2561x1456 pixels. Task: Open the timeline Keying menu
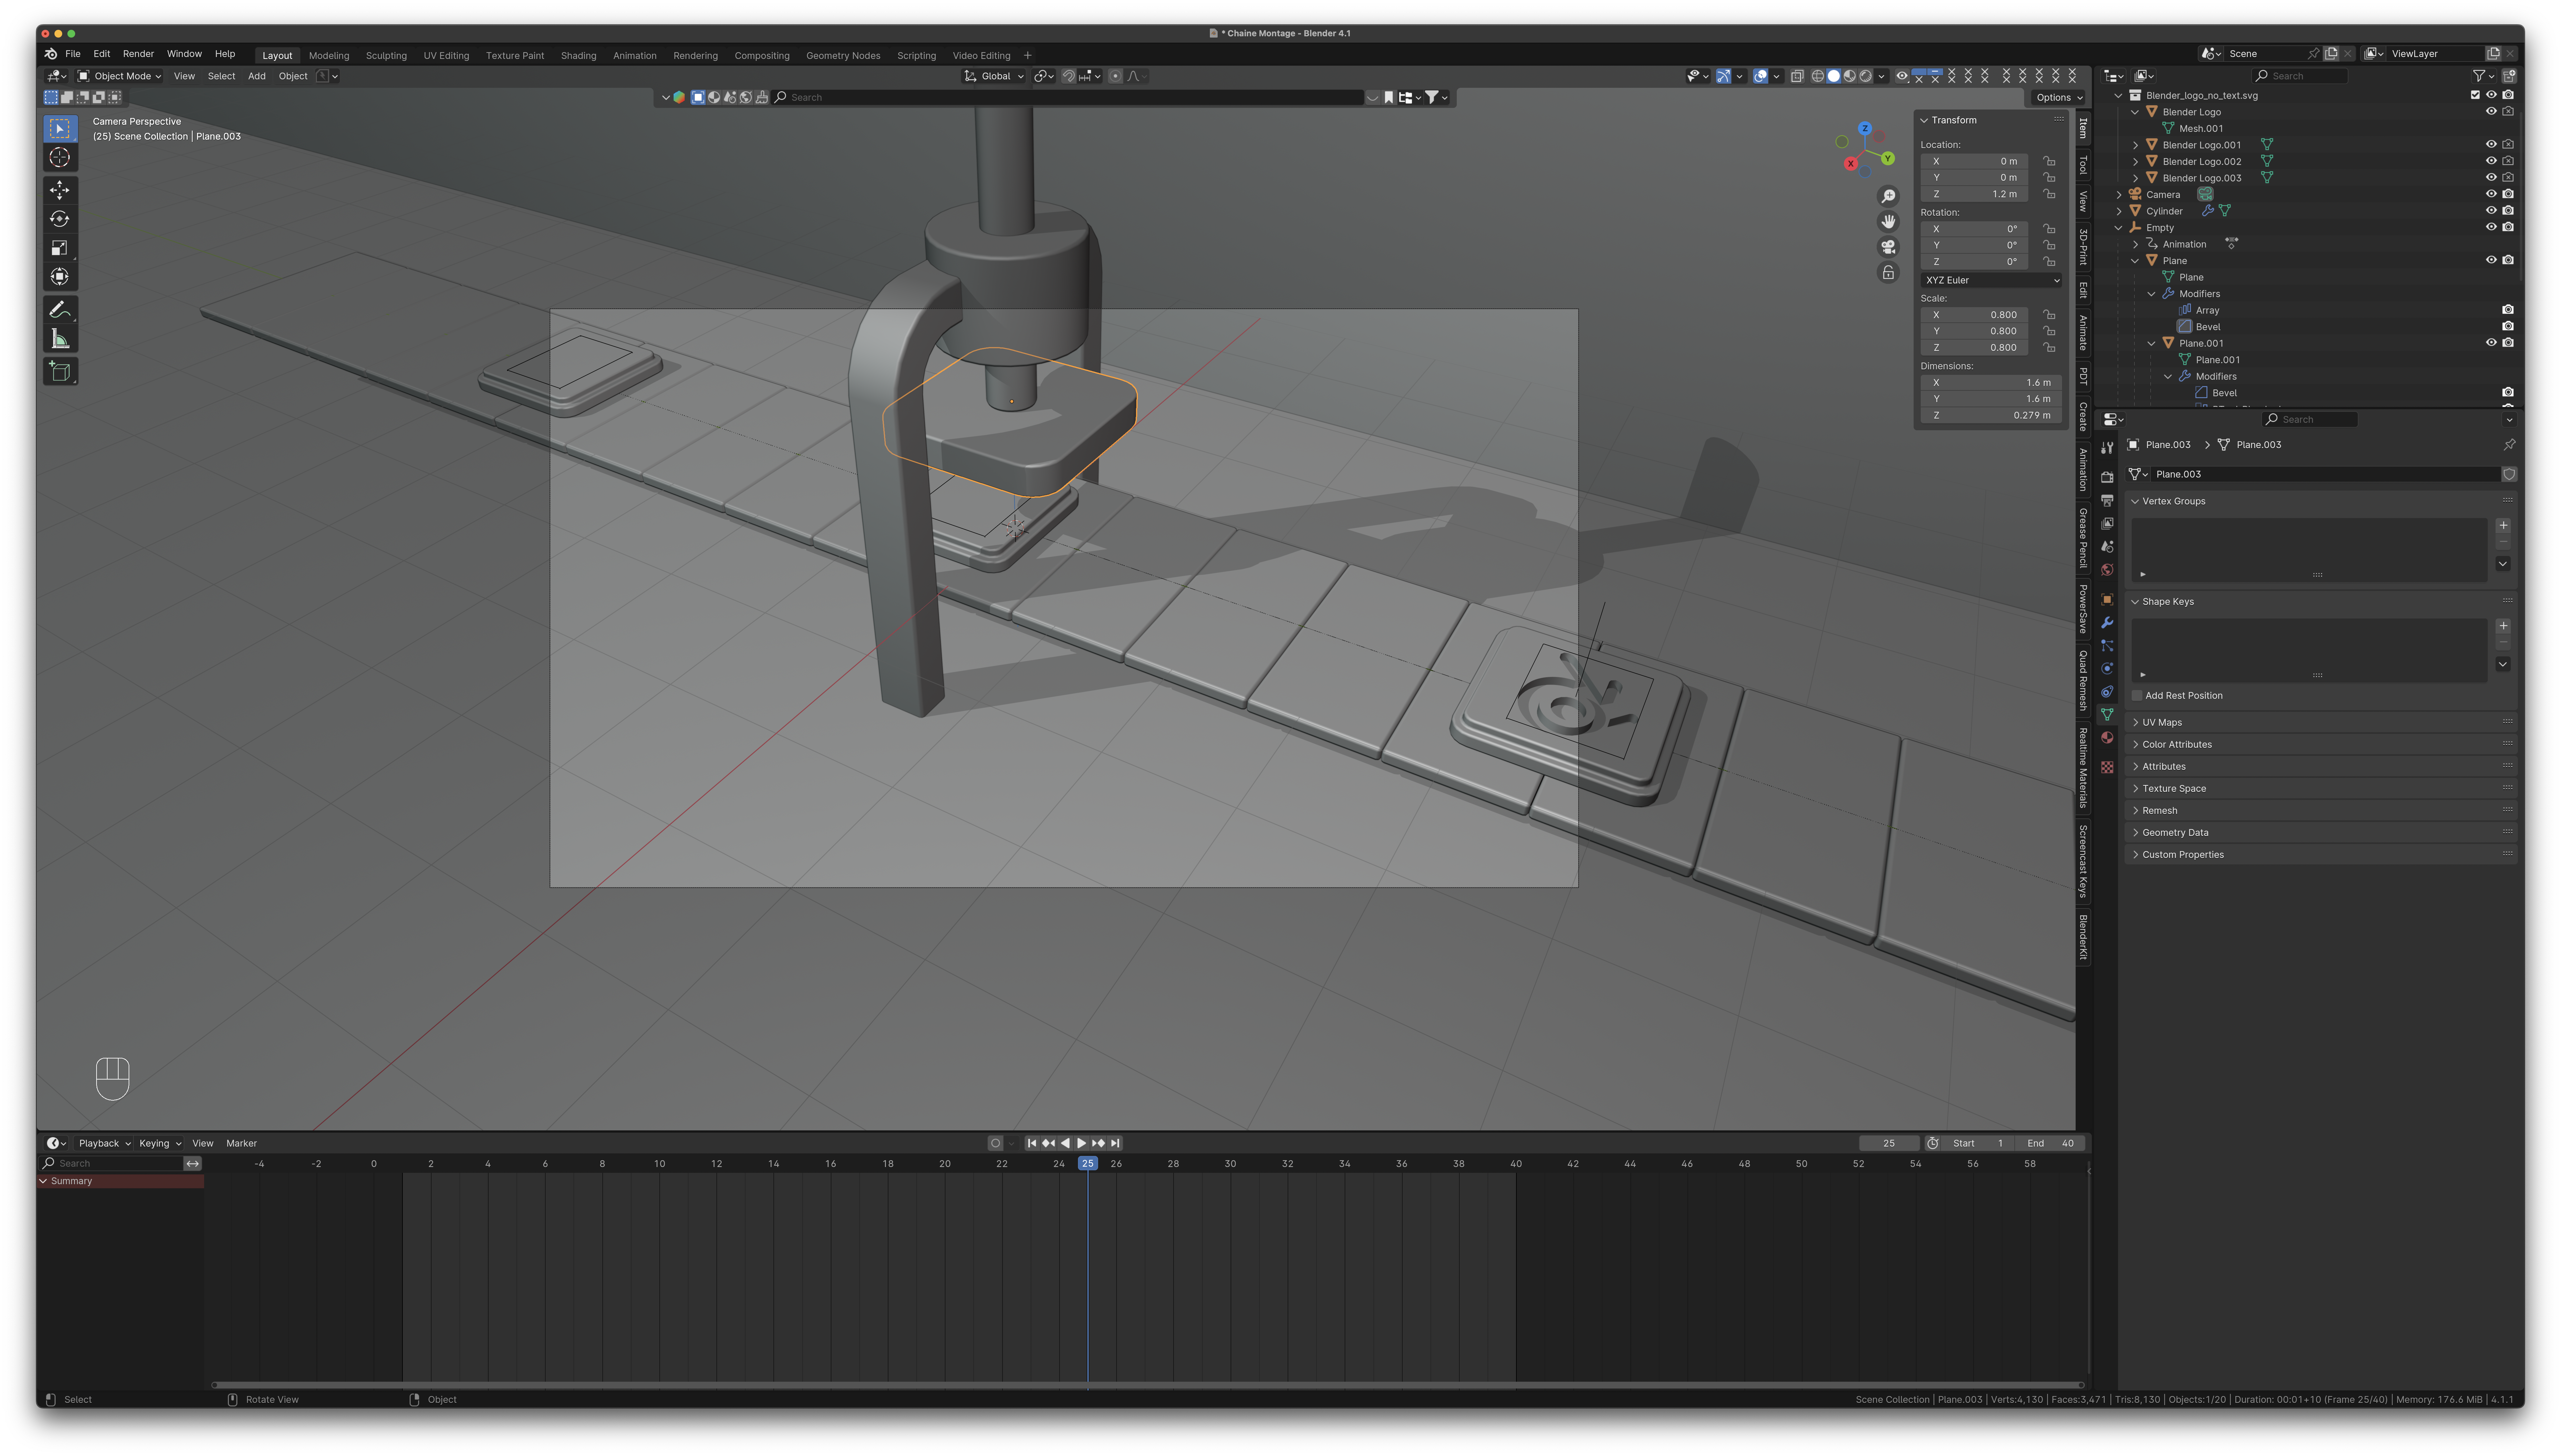[x=159, y=1143]
